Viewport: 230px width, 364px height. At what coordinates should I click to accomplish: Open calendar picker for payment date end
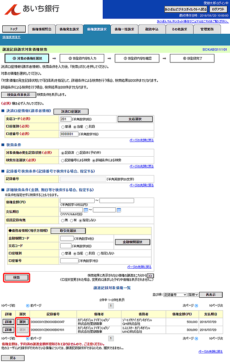coord(119,210)
